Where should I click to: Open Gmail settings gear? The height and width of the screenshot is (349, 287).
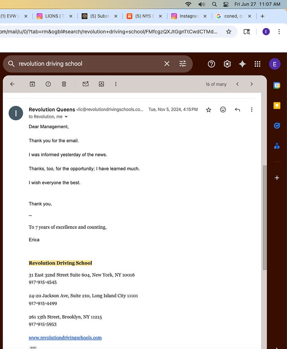(227, 64)
